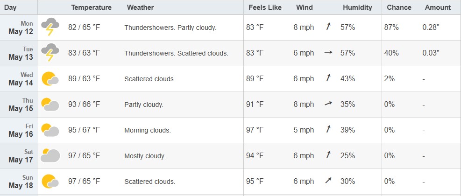The height and width of the screenshot is (196, 461).
Task: Click the sun-and-cloud icon for Wed May 14
Action: tap(50, 78)
